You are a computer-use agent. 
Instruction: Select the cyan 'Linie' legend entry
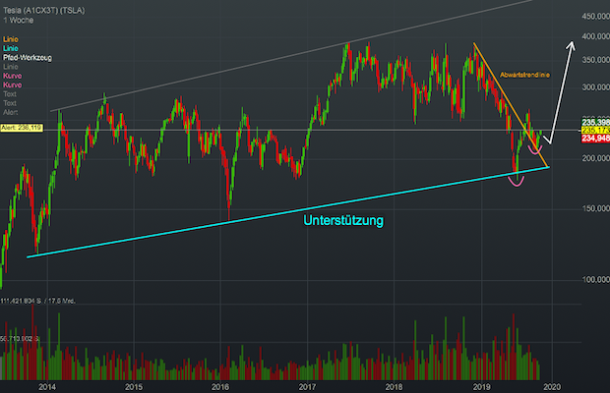11,48
